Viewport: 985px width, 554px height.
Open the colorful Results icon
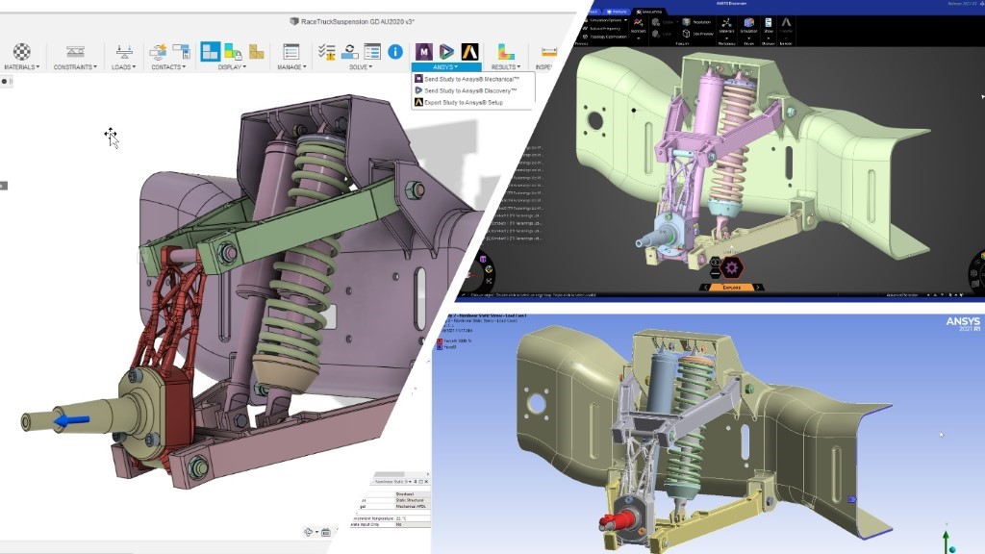click(506, 52)
